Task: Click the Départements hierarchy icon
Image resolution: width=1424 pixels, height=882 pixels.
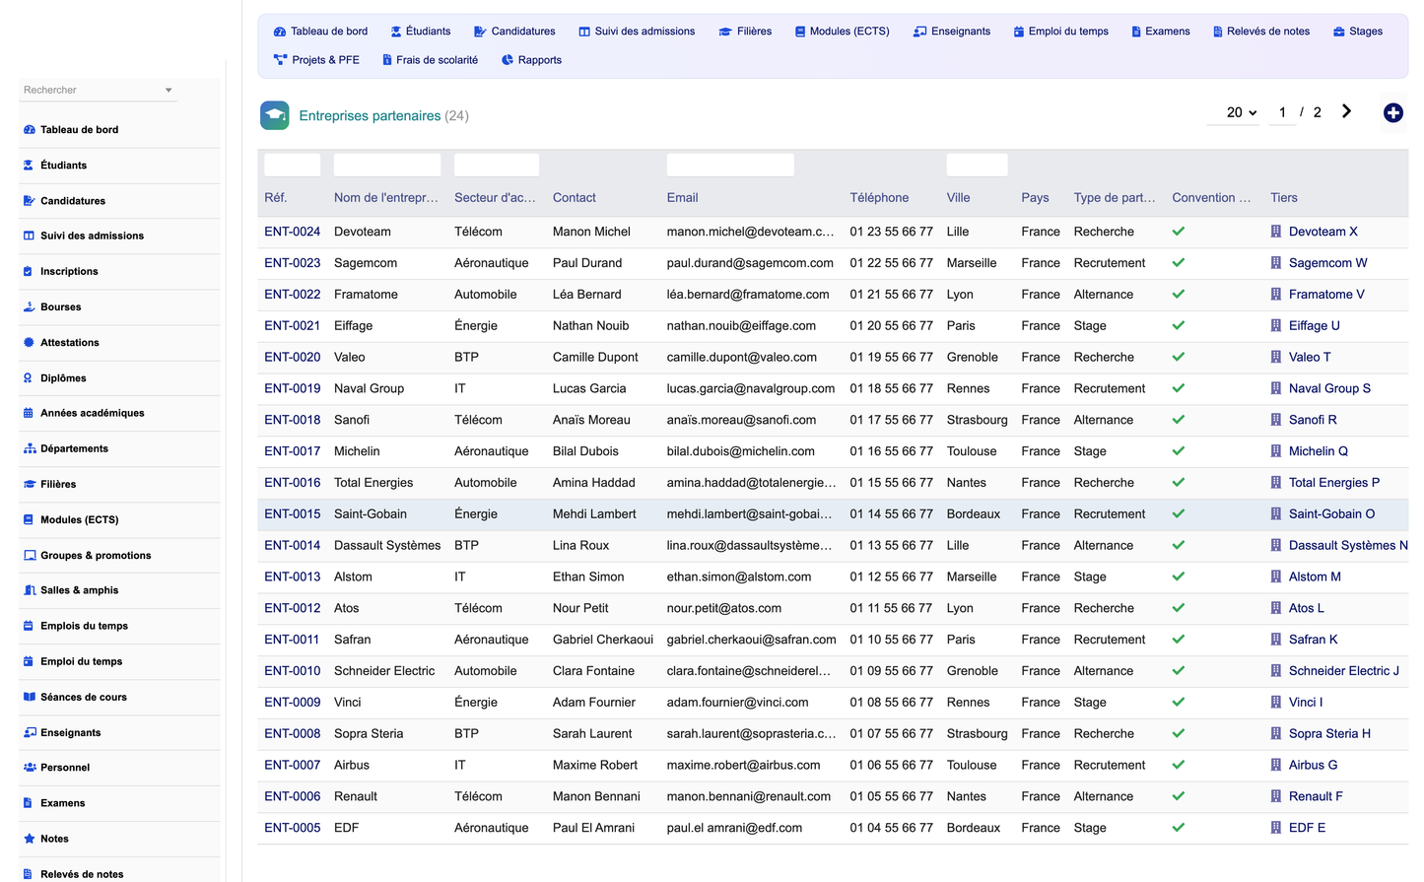Action: coord(29,448)
